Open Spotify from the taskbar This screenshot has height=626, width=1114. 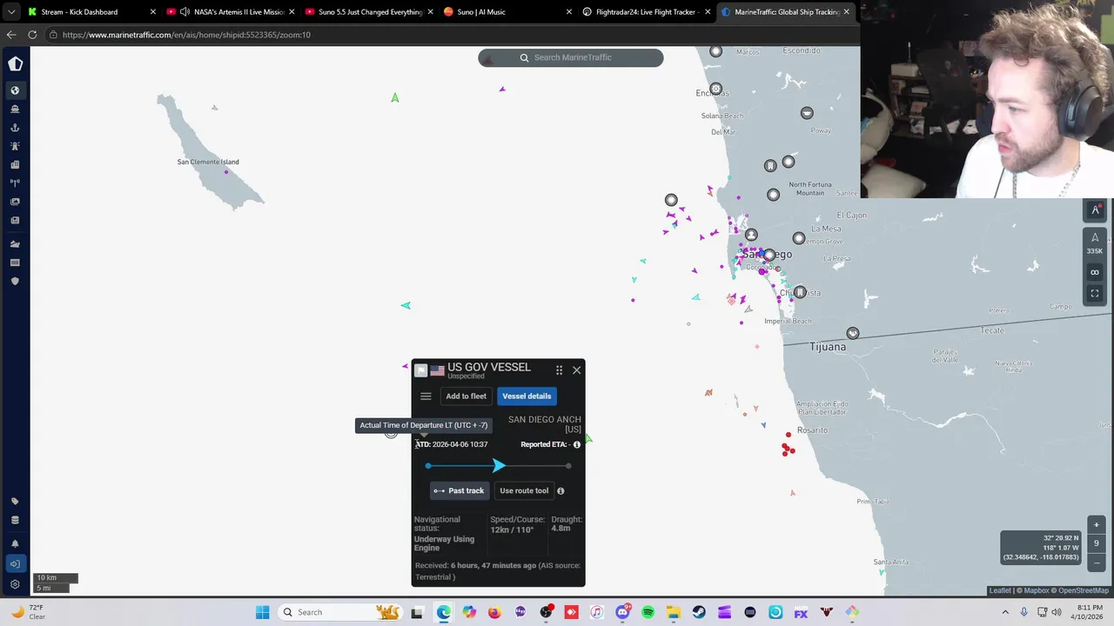click(x=648, y=612)
